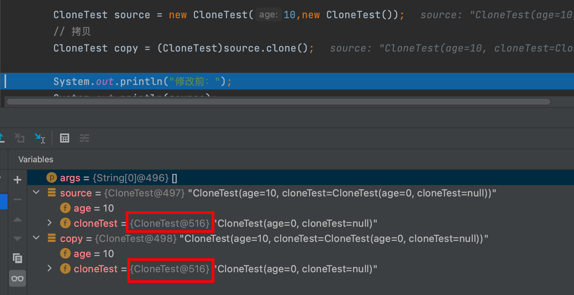Select the copy variable row

pyautogui.click(x=301, y=239)
